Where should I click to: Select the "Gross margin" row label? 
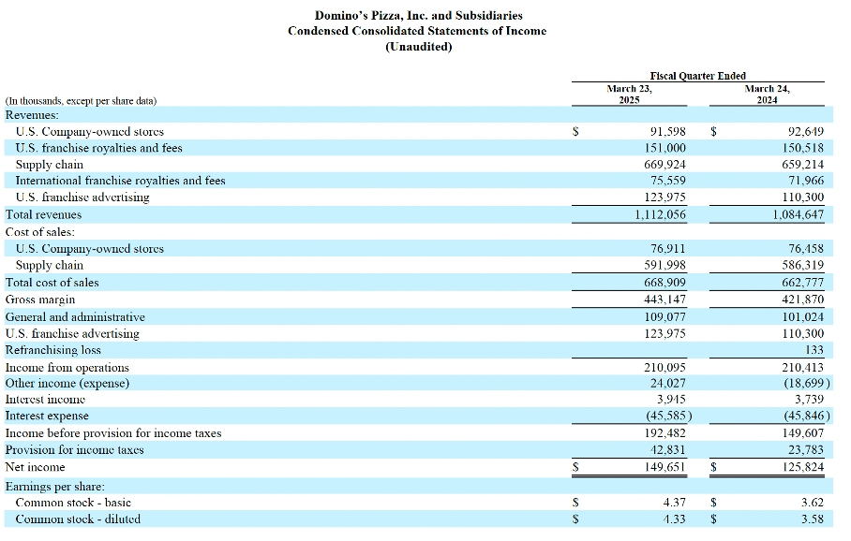coord(40,300)
